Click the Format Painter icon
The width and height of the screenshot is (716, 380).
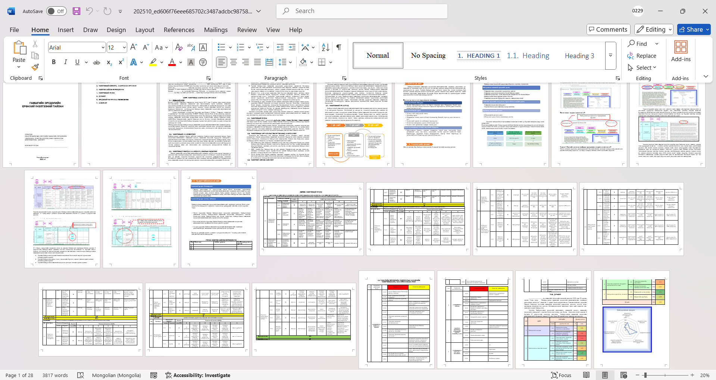pos(35,67)
